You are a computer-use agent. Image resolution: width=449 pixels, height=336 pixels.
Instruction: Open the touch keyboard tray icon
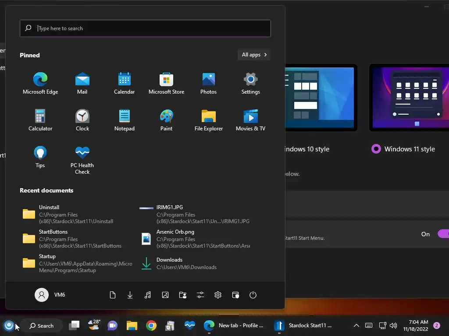point(369,325)
